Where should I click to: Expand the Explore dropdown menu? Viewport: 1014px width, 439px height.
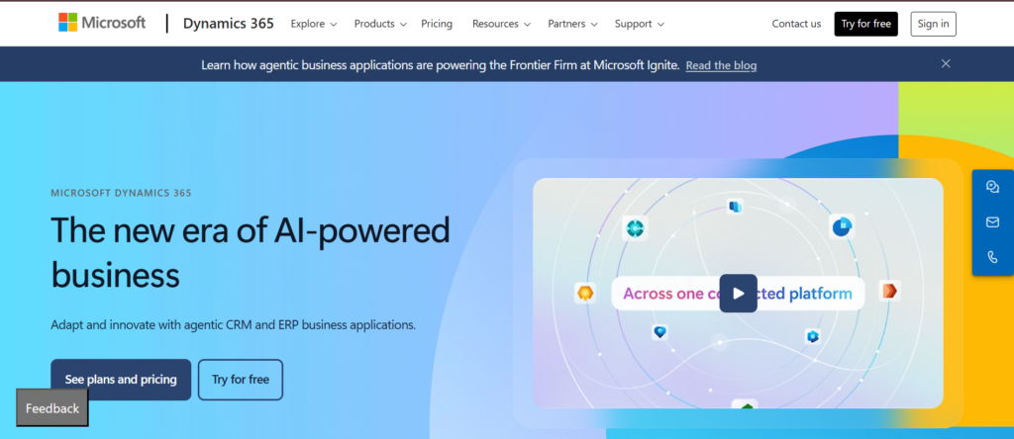[x=313, y=24]
